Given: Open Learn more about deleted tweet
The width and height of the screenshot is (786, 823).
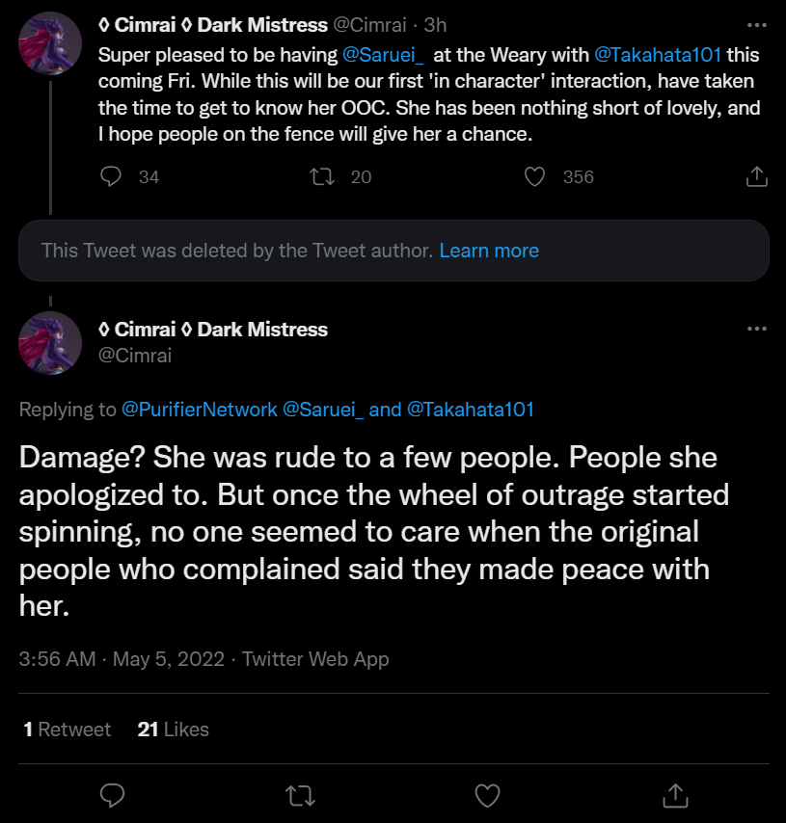Looking at the screenshot, I should tap(489, 251).
